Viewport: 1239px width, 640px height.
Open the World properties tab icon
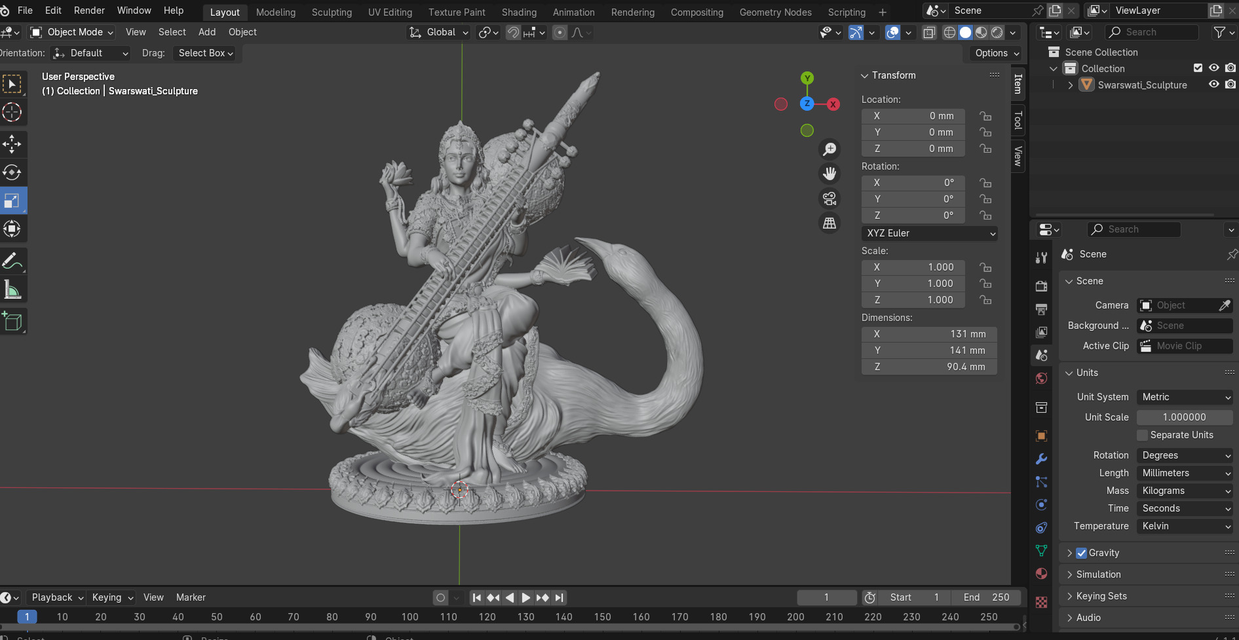click(1041, 378)
